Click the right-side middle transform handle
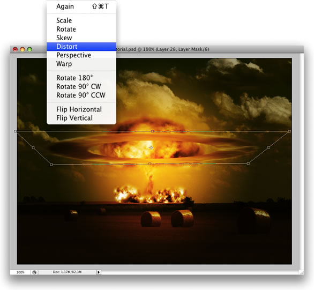314x290 pixels. (269, 147)
